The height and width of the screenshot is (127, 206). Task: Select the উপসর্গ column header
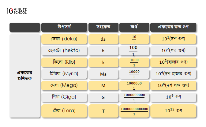[64, 27]
